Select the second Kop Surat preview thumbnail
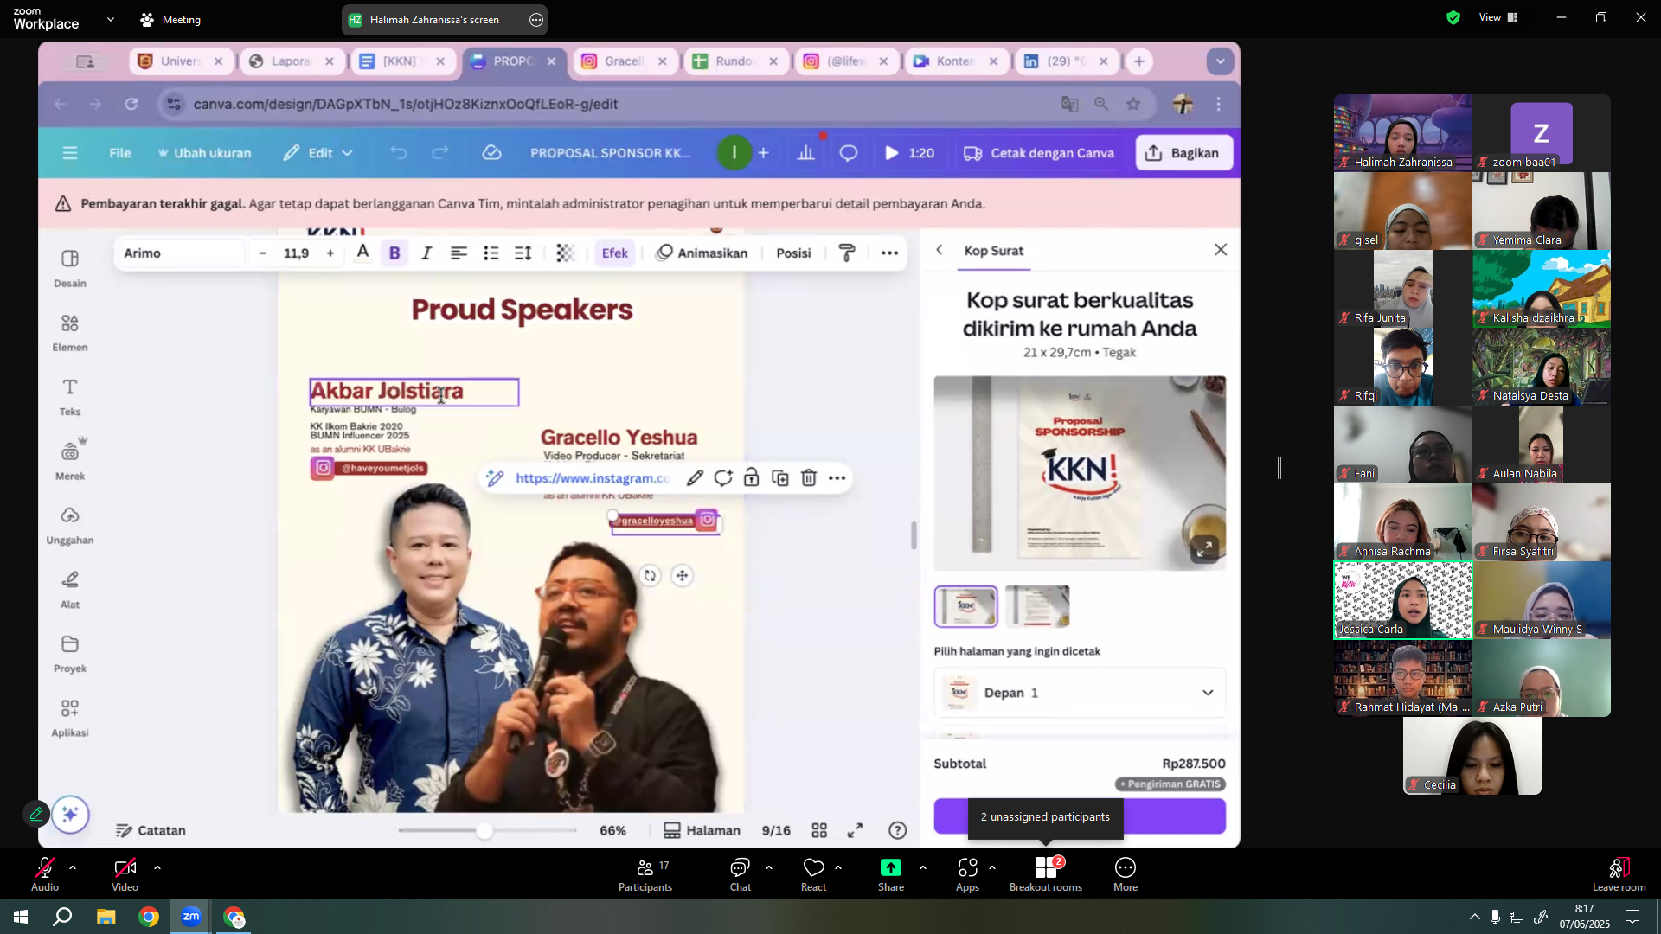The width and height of the screenshot is (1661, 934). pos(1037,605)
